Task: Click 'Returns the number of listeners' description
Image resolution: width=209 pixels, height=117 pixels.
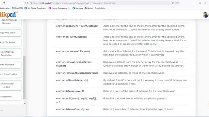Action: pos(138,109)
